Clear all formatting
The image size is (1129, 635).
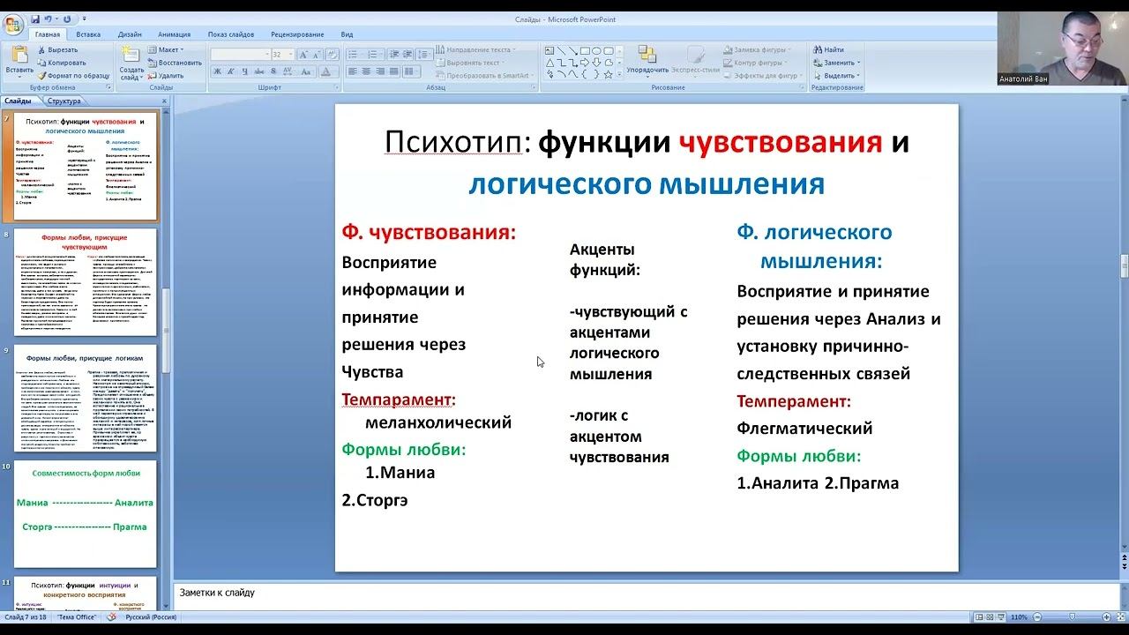pos(332,55)
